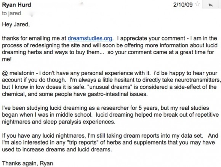Click the '@' symbol before melatonin
Viewport: 221px width, 167px height.
5,73
